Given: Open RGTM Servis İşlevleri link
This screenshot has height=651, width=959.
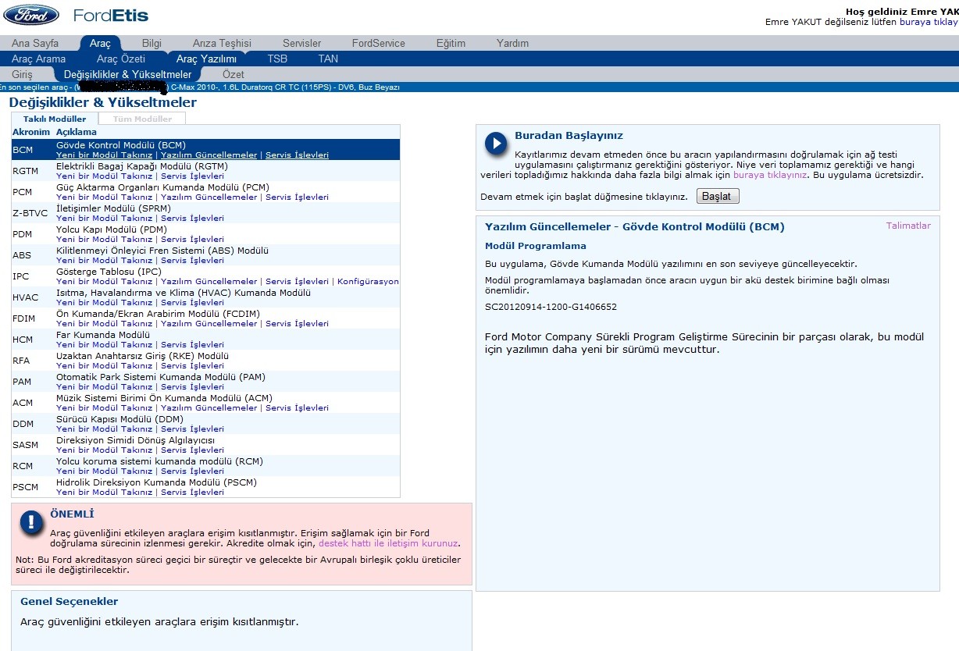Looking at the screenshot, I should (192, 176).
